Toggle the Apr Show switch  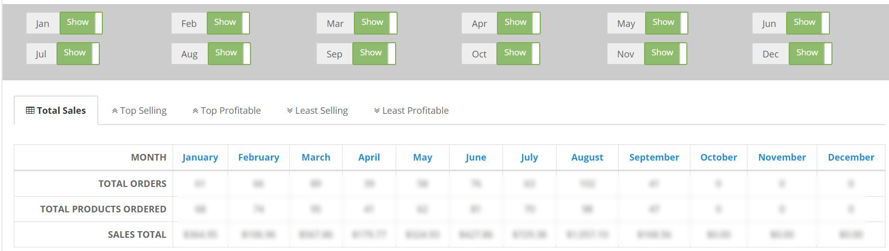pyautogui.click(x=518, y=23)
